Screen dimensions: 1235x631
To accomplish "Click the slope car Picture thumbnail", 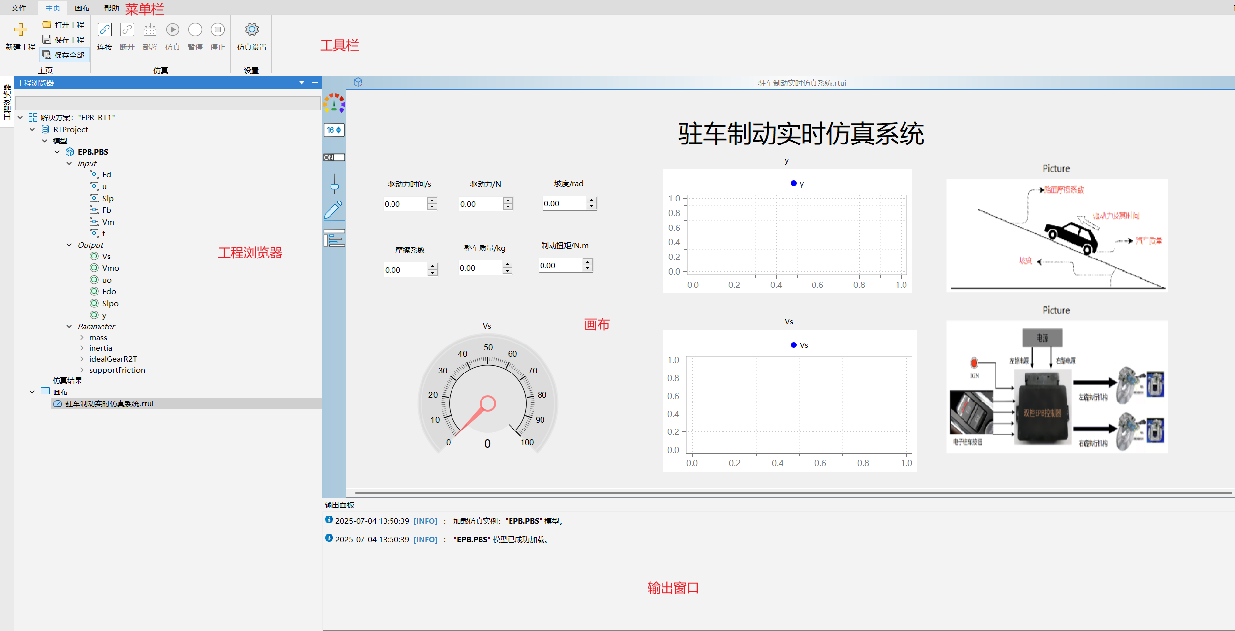I will point(1056,235).
